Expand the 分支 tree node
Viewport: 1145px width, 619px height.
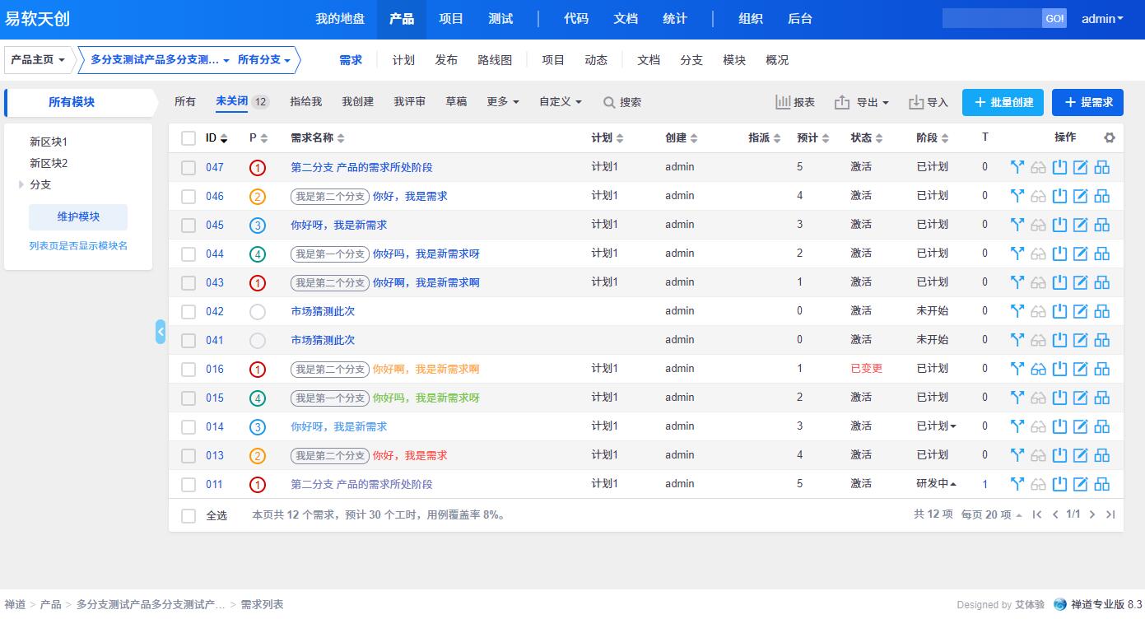pyautogui.click(x=21, y=184)
